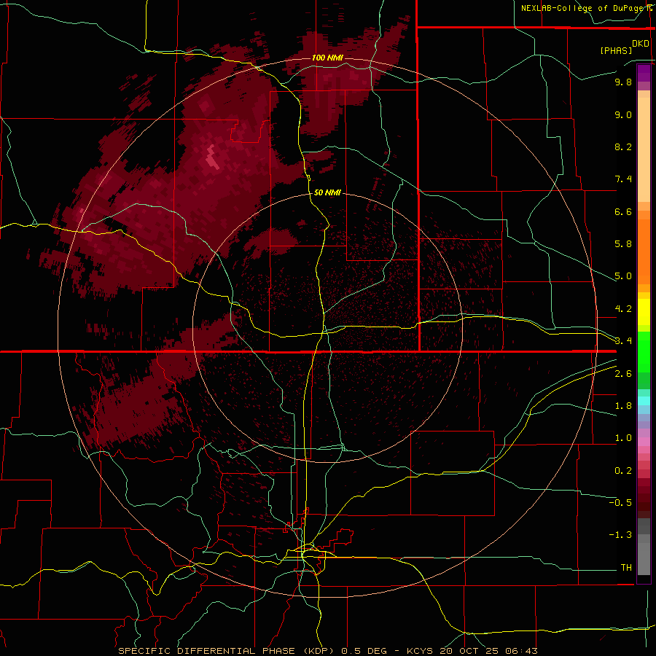The width and height of the screenshot is (656, 656).
Task: Click the DKD product label
Action: click(641, 44)
